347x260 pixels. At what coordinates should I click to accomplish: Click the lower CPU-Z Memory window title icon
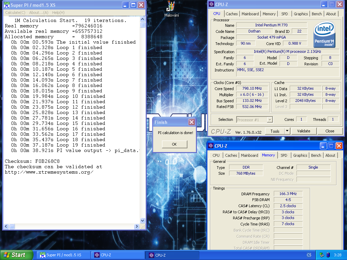(211, 146)
